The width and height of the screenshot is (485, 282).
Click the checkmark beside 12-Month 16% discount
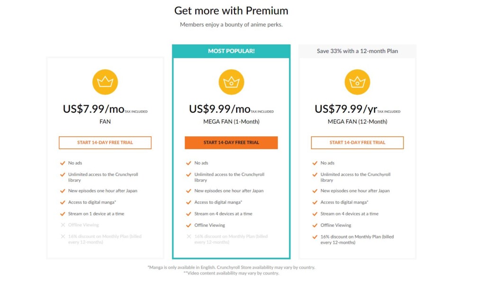(315, 237)
